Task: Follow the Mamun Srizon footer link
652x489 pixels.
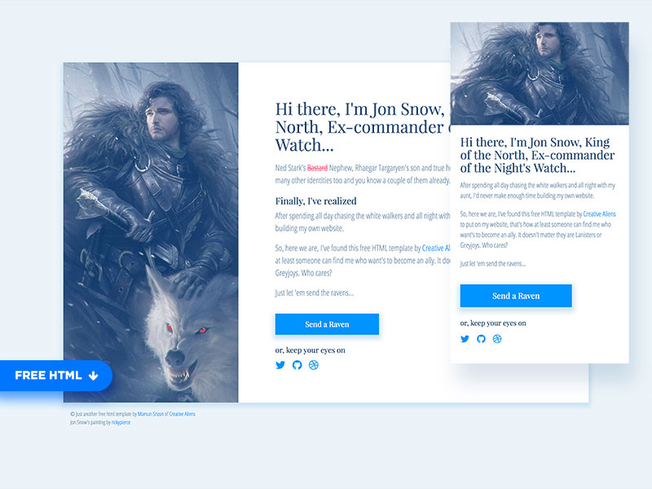Action: pos(151,414)
